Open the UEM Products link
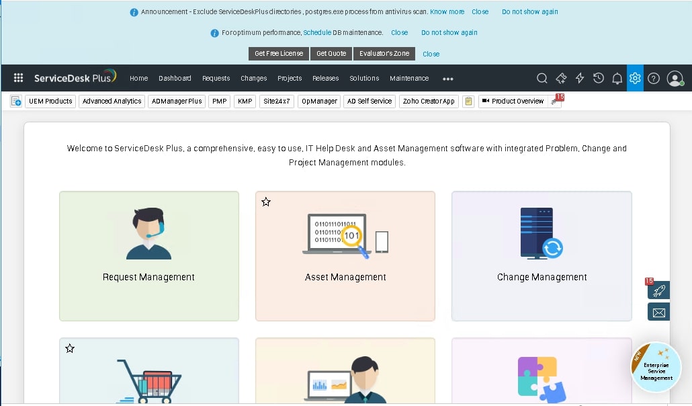 click(50, 101)
